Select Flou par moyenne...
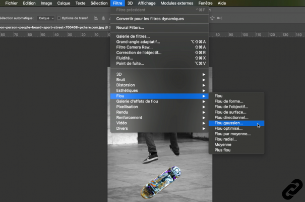This screenshot has height=202, width=305. click(x=236, y=134)
